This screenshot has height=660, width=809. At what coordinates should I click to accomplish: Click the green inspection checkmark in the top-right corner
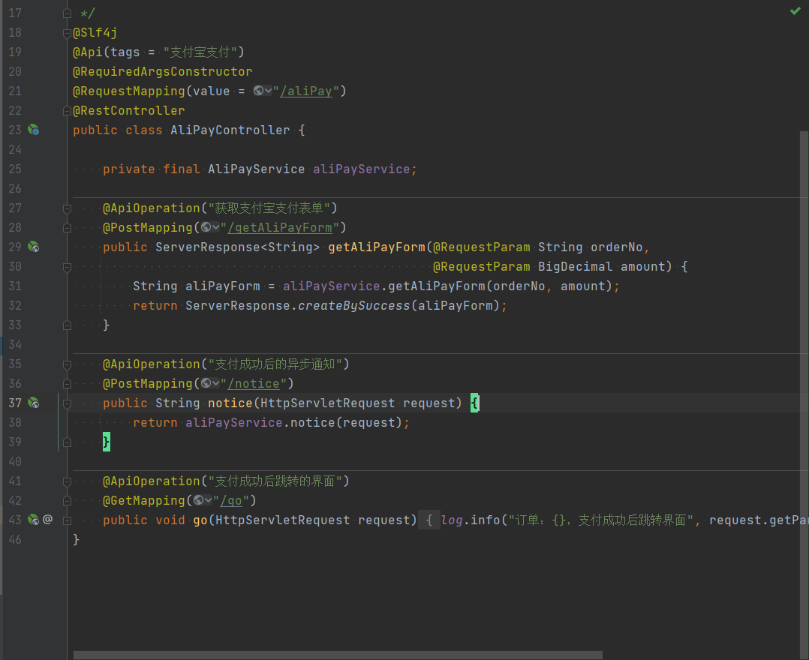[795, 11]
